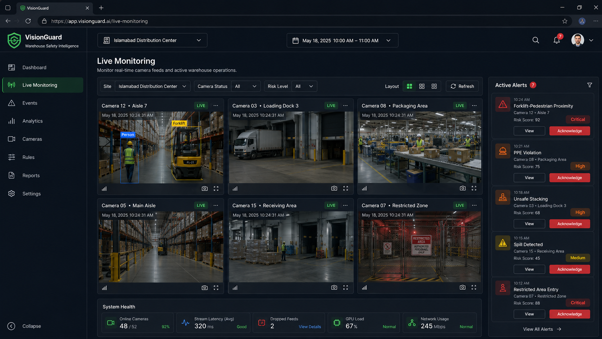Open Risk Level filter dropdown
Image resolution: width=602 pixels, height=339 pixels.
(304, 86)
